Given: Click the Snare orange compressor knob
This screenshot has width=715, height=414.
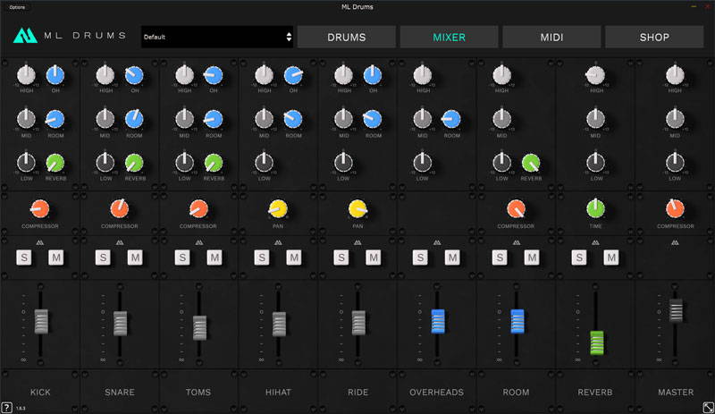Looking at the screenshot, I should 120,208.
